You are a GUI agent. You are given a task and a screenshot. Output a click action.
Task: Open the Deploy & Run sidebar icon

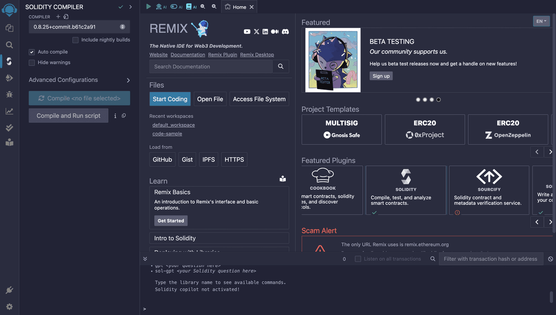(x=10, y=78)
